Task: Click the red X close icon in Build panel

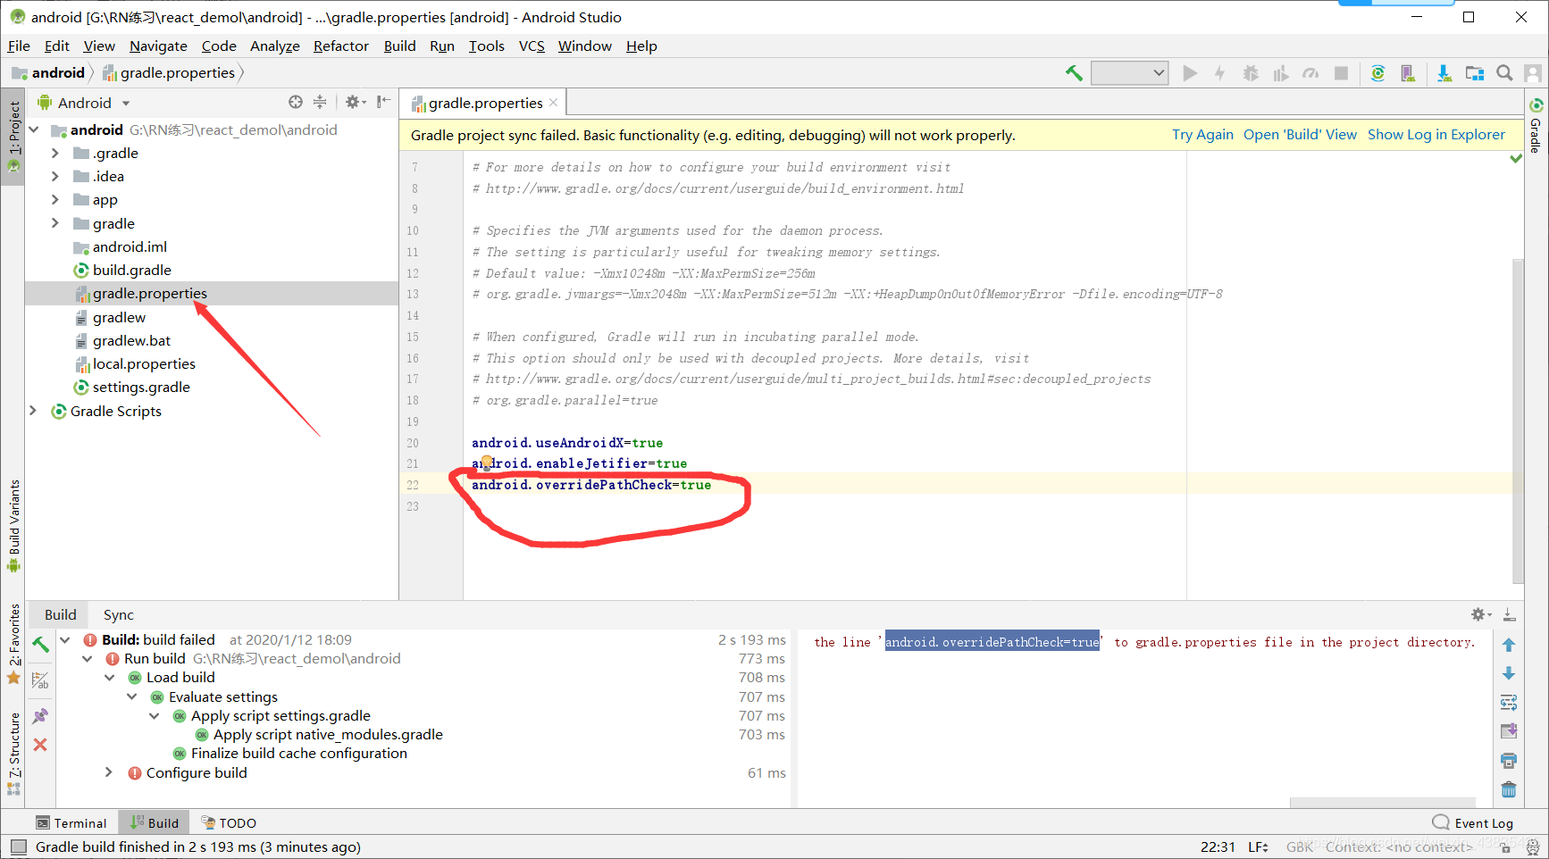Action: 40,745
